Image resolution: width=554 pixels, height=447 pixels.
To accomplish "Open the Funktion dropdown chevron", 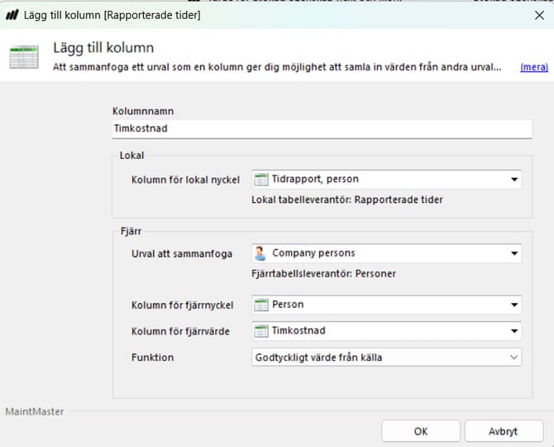I will click(x=513, y=358).
